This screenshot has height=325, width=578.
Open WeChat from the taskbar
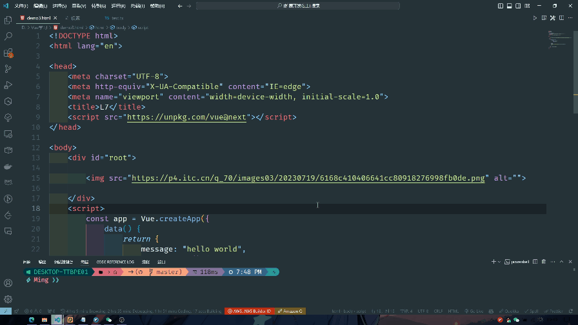[x=109, y=320]
